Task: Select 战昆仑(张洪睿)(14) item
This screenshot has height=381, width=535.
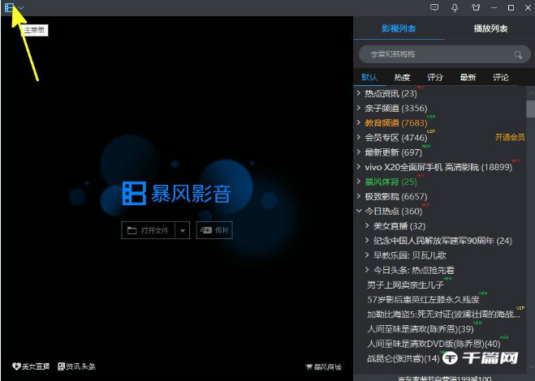Action: [x=403, y=358]
